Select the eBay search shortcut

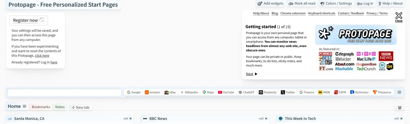pos(170,93)
